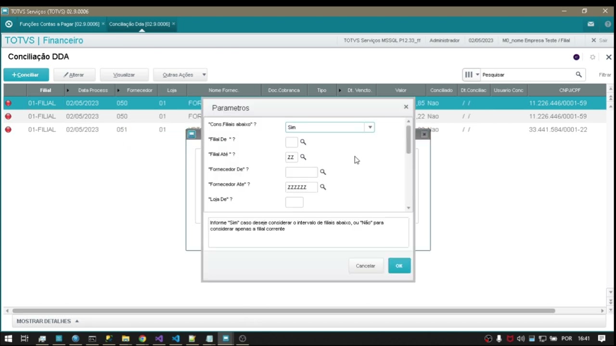Click the Parametros list scroll-up arrow
The height and width of the screenshot is (346, 616).
(x=409, y=121)
